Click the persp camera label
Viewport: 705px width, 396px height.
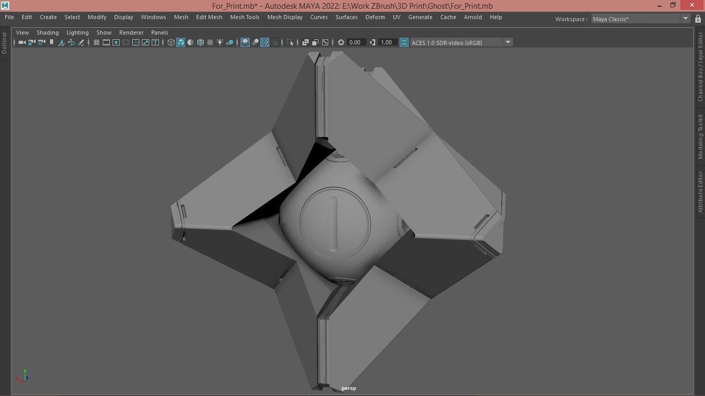(x=349, y=388)
